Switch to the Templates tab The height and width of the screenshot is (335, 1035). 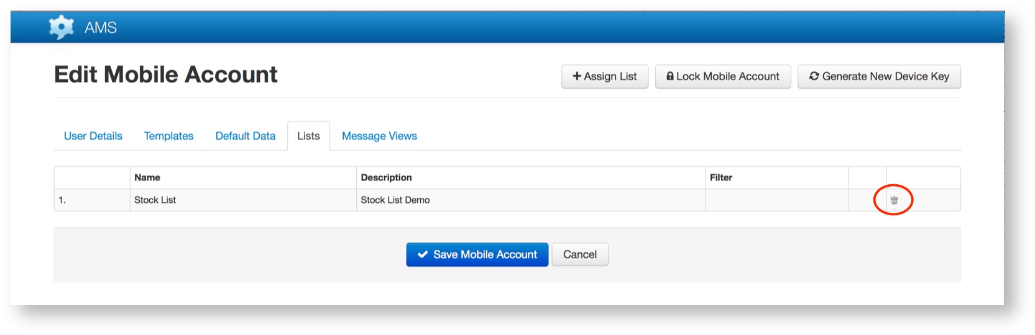tap(168, 136)
